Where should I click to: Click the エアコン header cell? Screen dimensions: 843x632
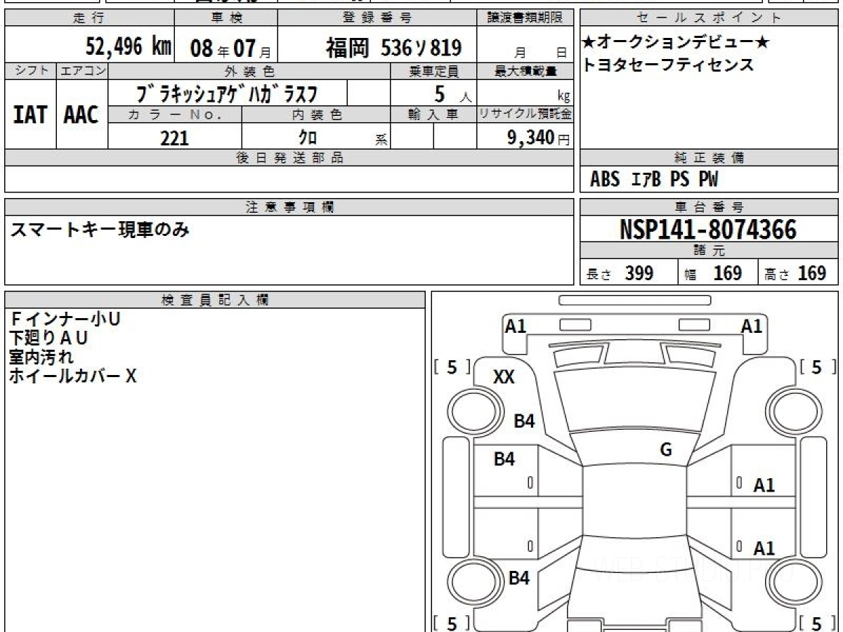(82, 71)
